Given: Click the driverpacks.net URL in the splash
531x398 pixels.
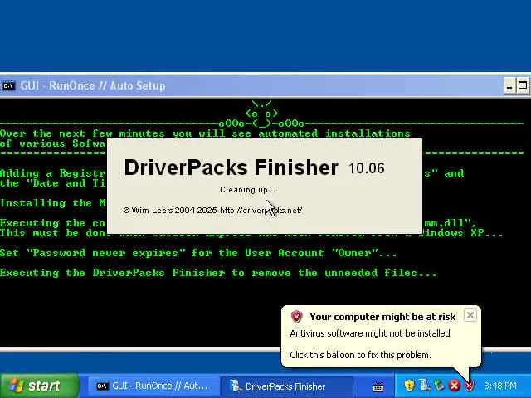Looking at the screenshot, I should 261,211.
